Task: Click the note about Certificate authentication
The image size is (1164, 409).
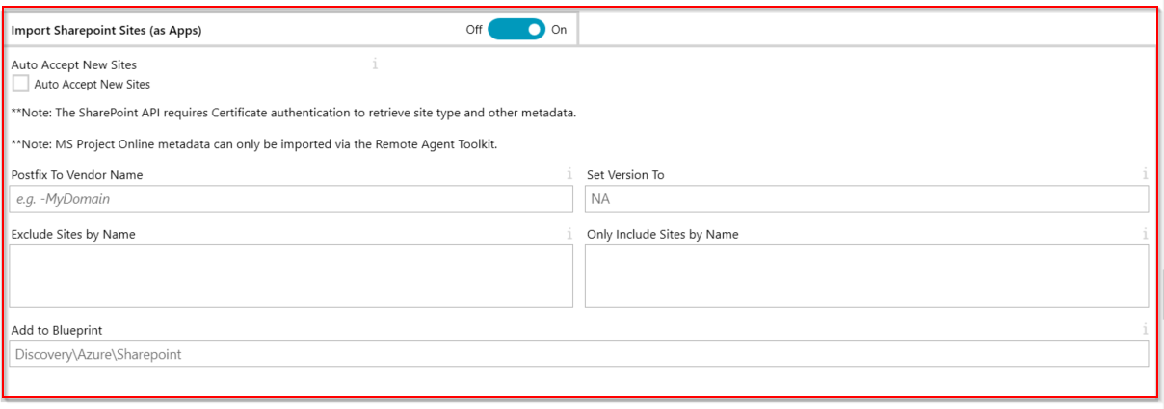Action: click(294, 113)
